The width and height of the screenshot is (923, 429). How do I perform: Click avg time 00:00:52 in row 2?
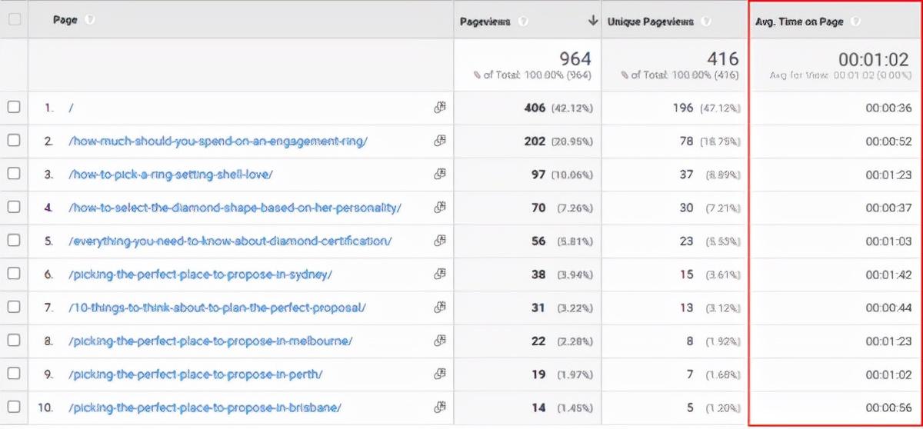click(888, 141)
